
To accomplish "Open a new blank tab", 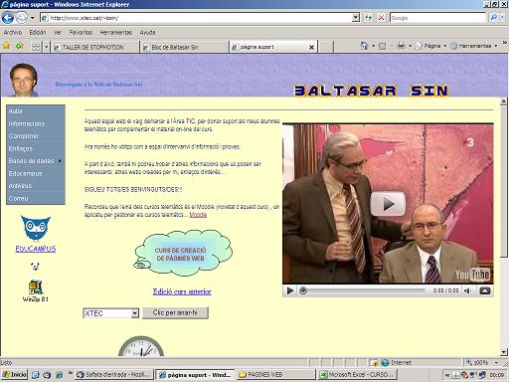I will pos(326,47).
